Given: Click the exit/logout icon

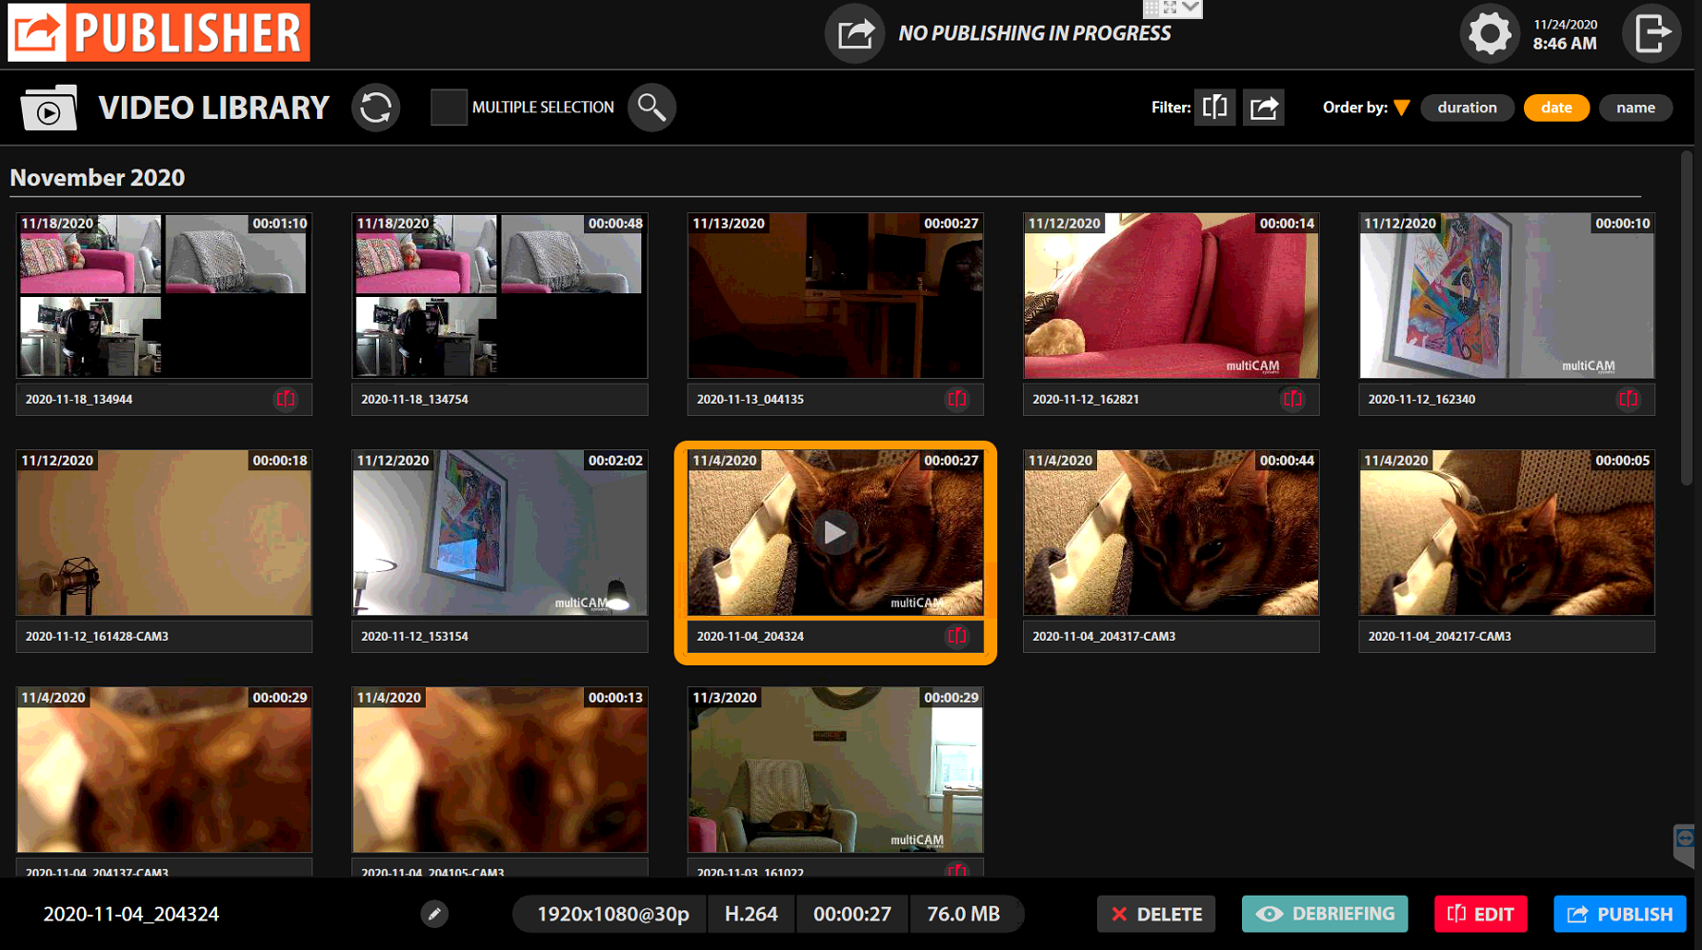Looking at the screenshot, I should [1652, 34].
